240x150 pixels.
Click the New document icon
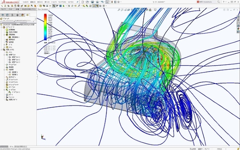point(82,2)
